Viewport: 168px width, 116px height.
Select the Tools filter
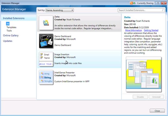(x=9, y=30)
